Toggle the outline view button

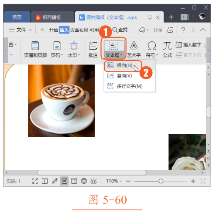(74, 181)
